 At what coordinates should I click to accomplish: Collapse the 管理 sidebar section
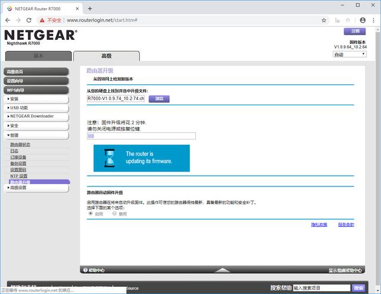36,135
